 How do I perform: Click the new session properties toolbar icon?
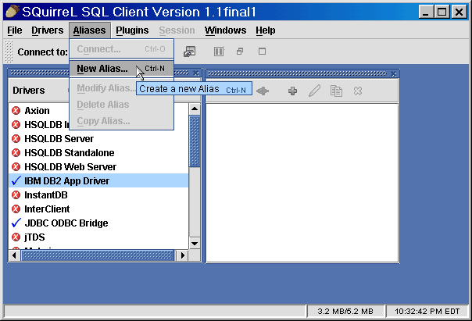pos(189,52)
